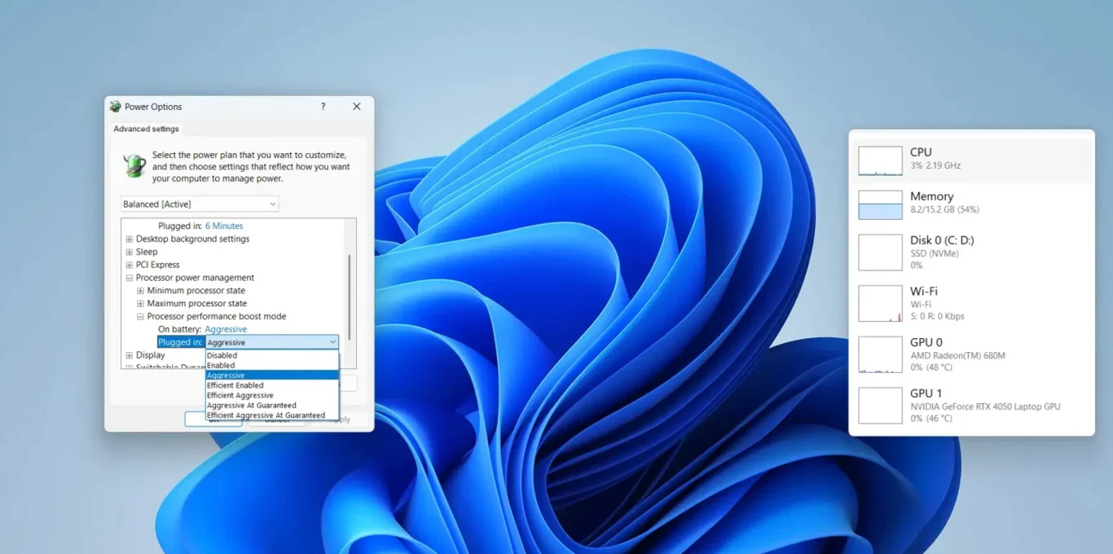Open the Disk 0 (C: D:) entry
This screenshot has width=1113, height=554.
[972, 252]
